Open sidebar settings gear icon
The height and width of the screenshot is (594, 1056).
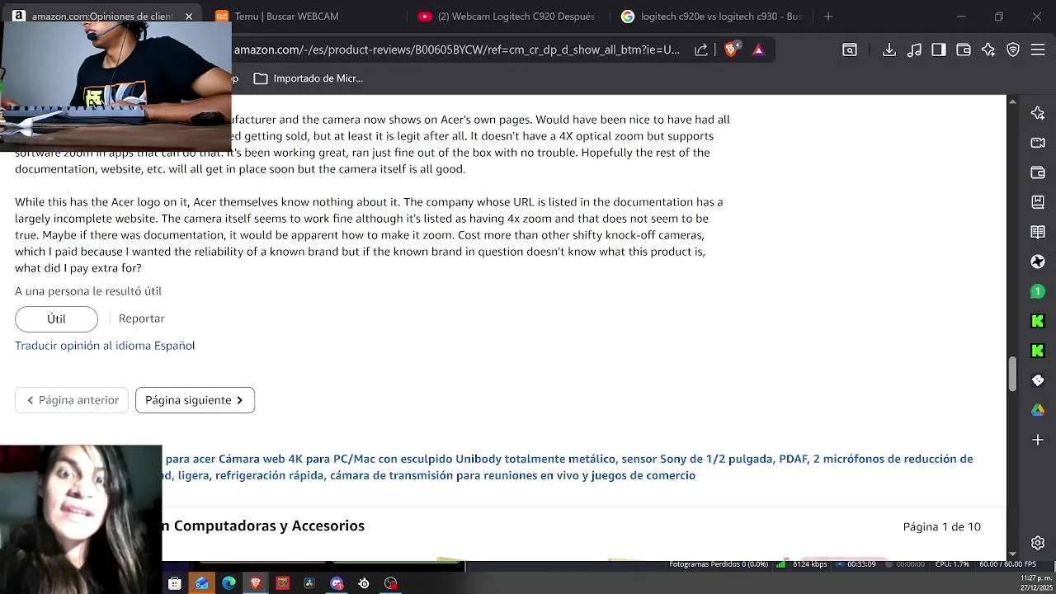tap(1038, 543)
